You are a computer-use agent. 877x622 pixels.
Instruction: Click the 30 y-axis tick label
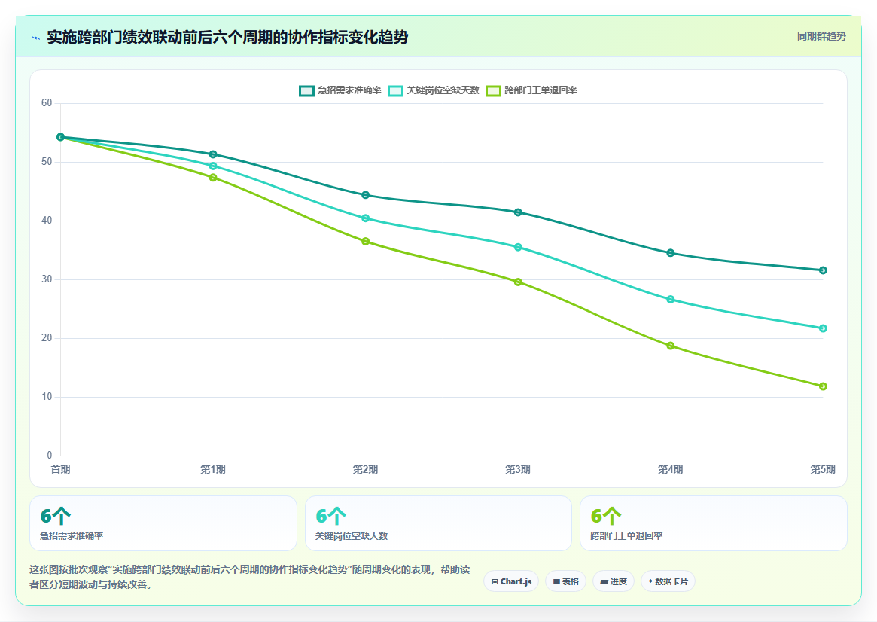point(47,279)
